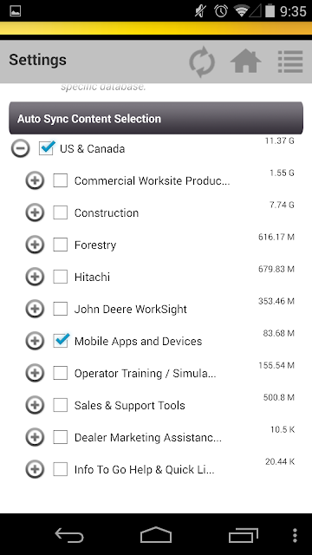This screenshot has width=312, height=555.
Task: Open the three-dot overflow menu
Action: 296,536
